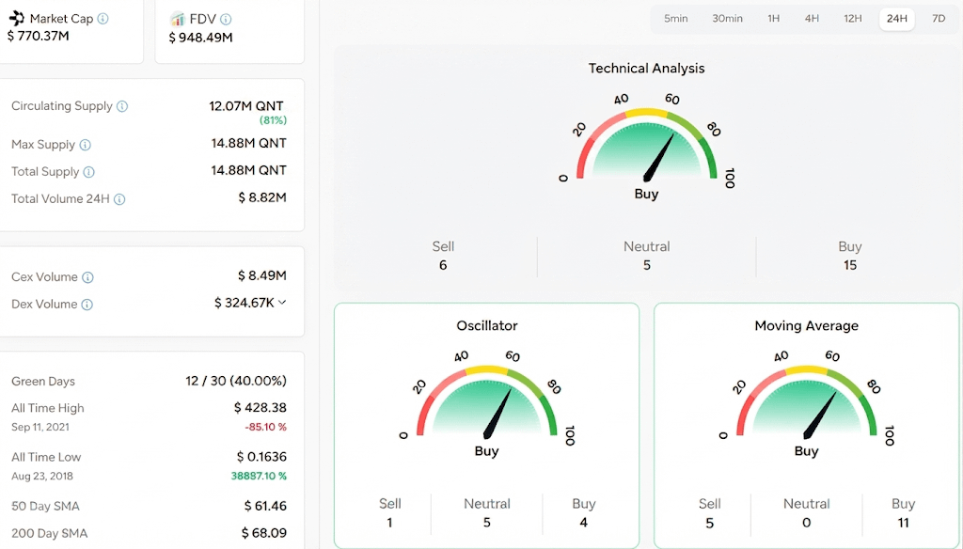Click the Technical Analysis gauge needle
Viewport: 963px width, 549px height.
(x=659, y=158)
